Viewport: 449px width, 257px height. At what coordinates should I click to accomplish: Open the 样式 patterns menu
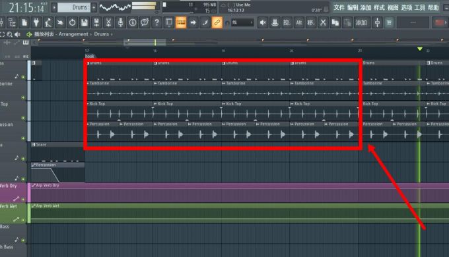[x=379, y=7]
